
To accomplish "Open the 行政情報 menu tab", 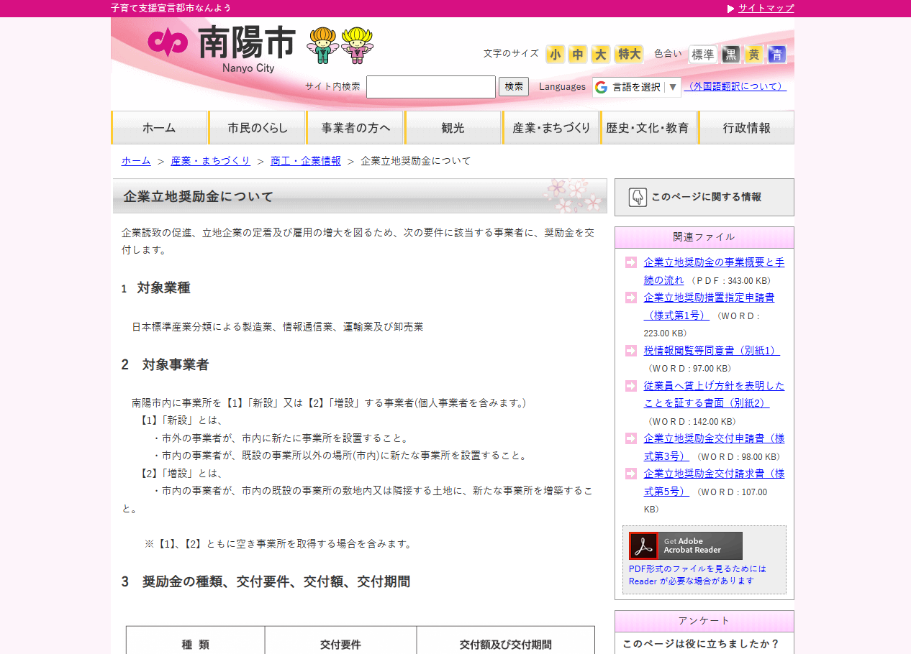I will [x=746, y=127].
